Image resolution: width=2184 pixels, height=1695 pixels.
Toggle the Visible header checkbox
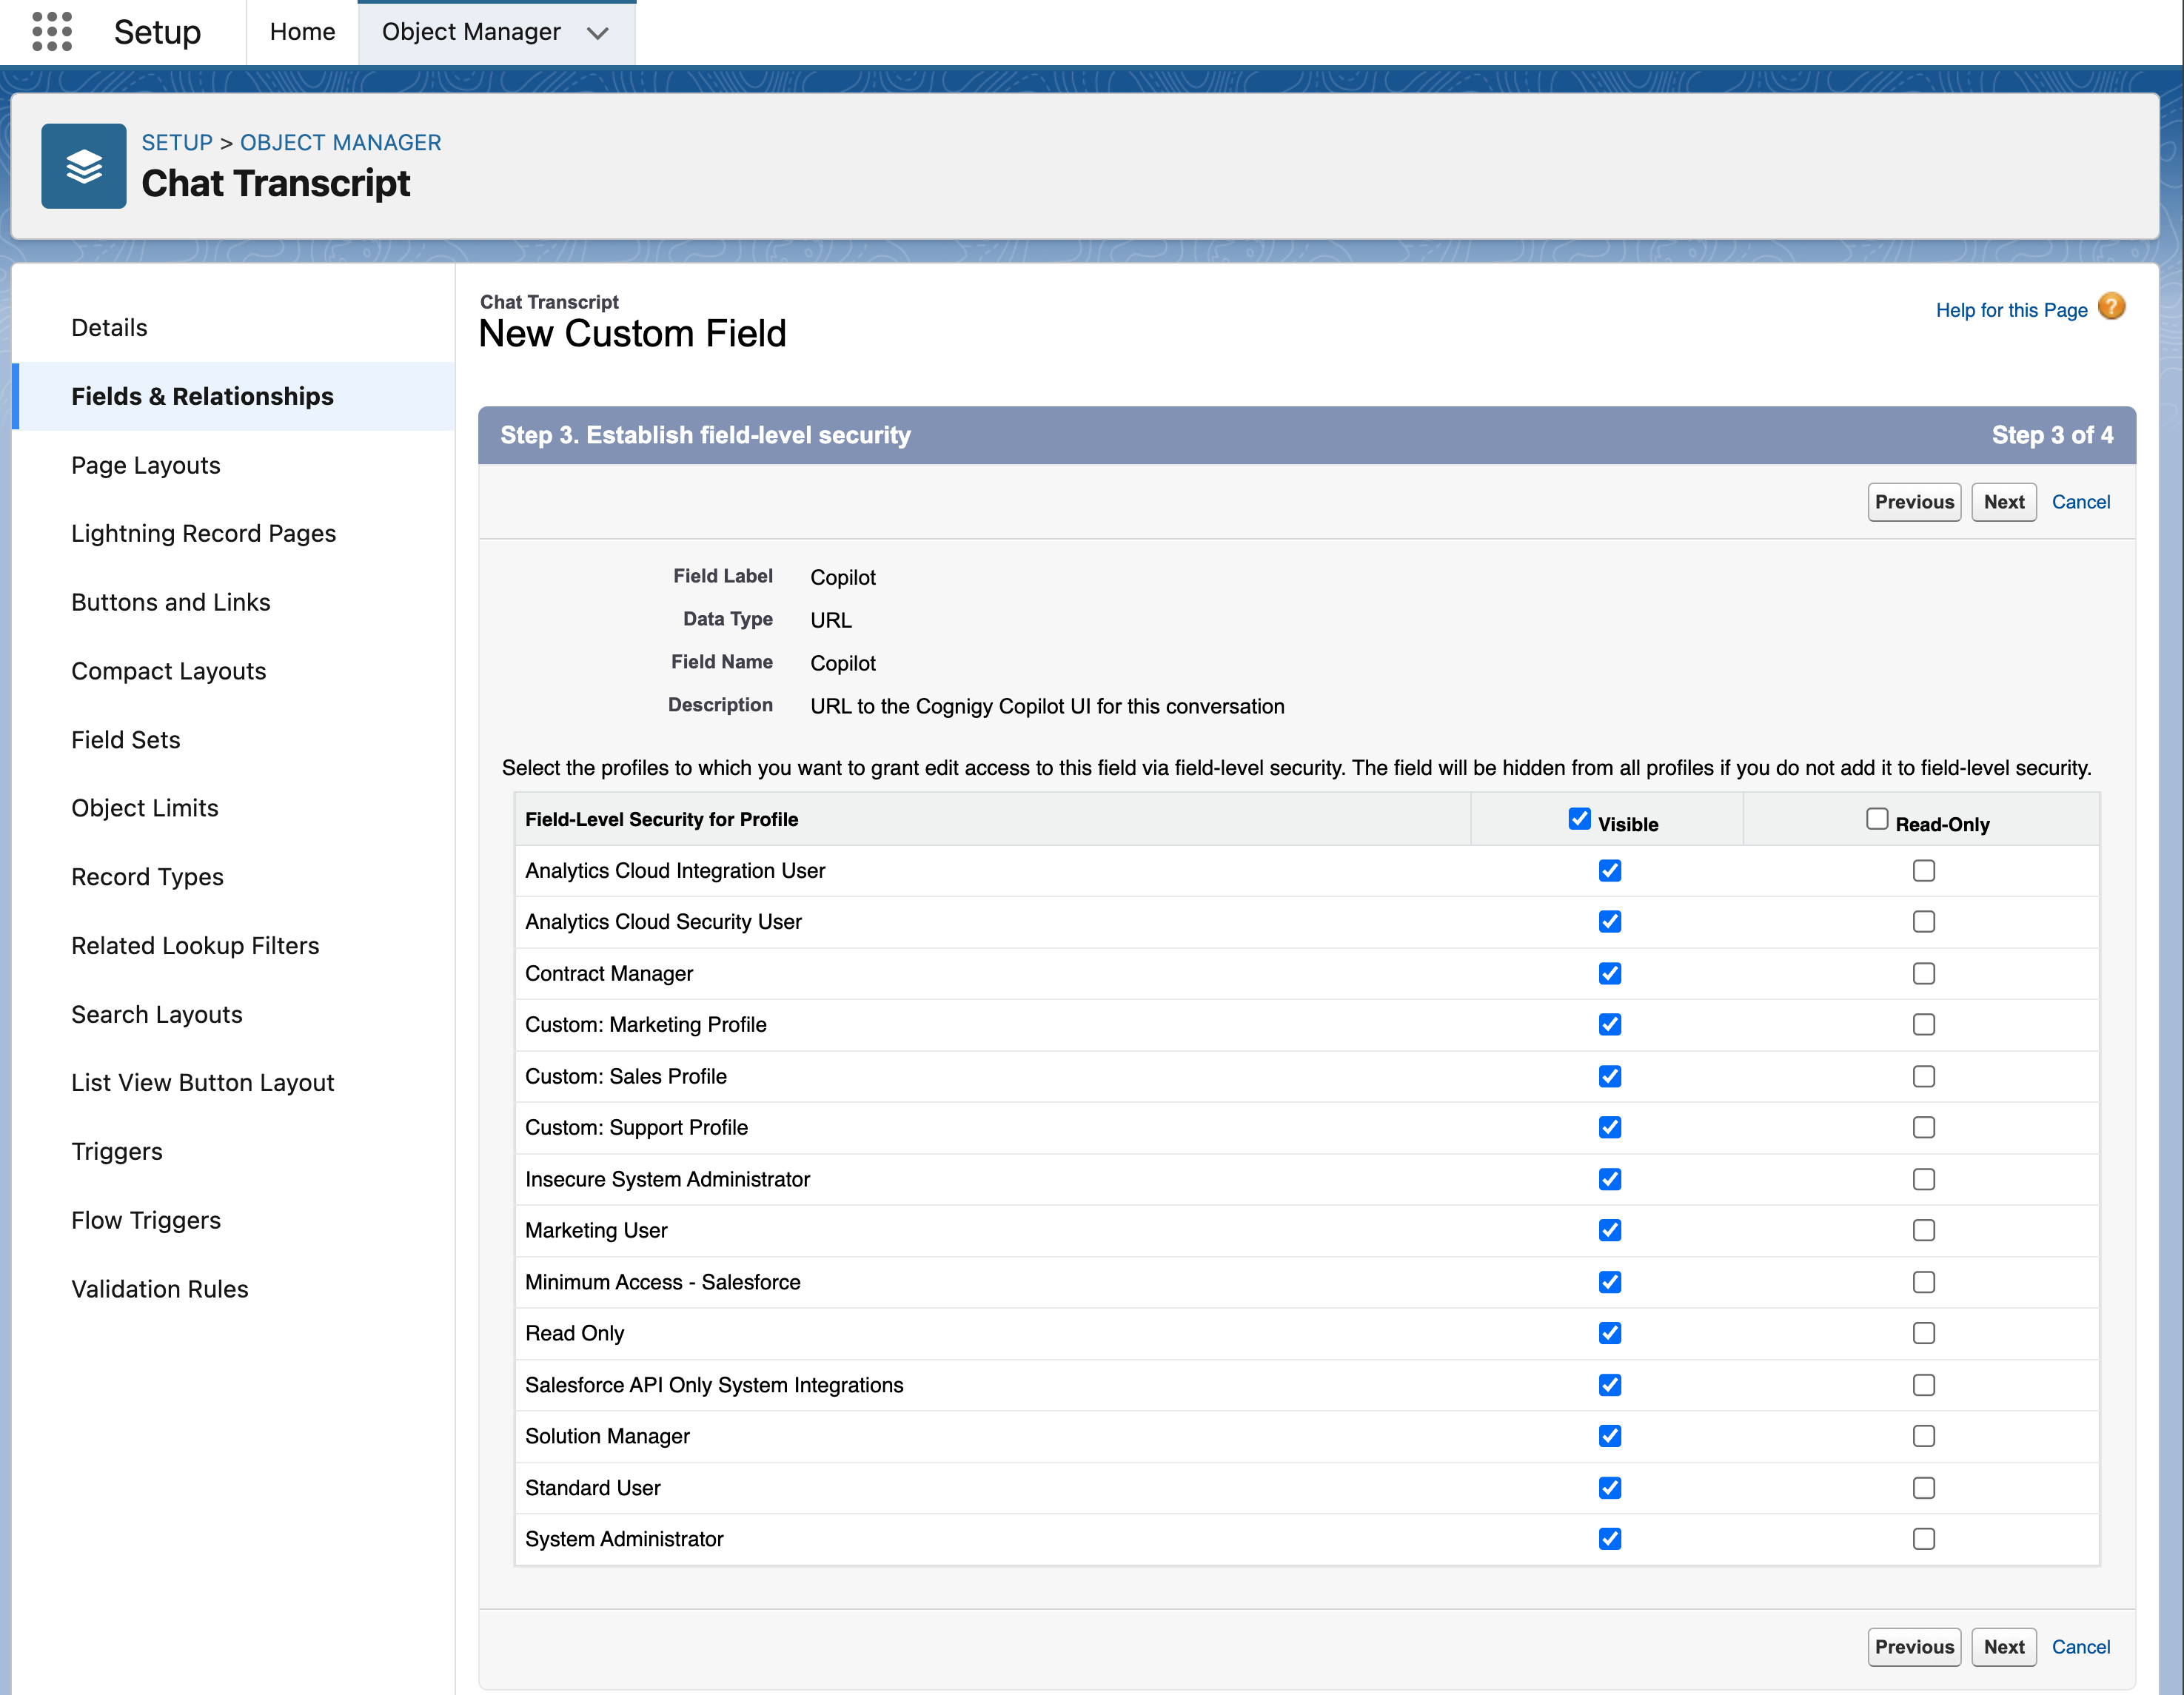(x=1579, y=819)
